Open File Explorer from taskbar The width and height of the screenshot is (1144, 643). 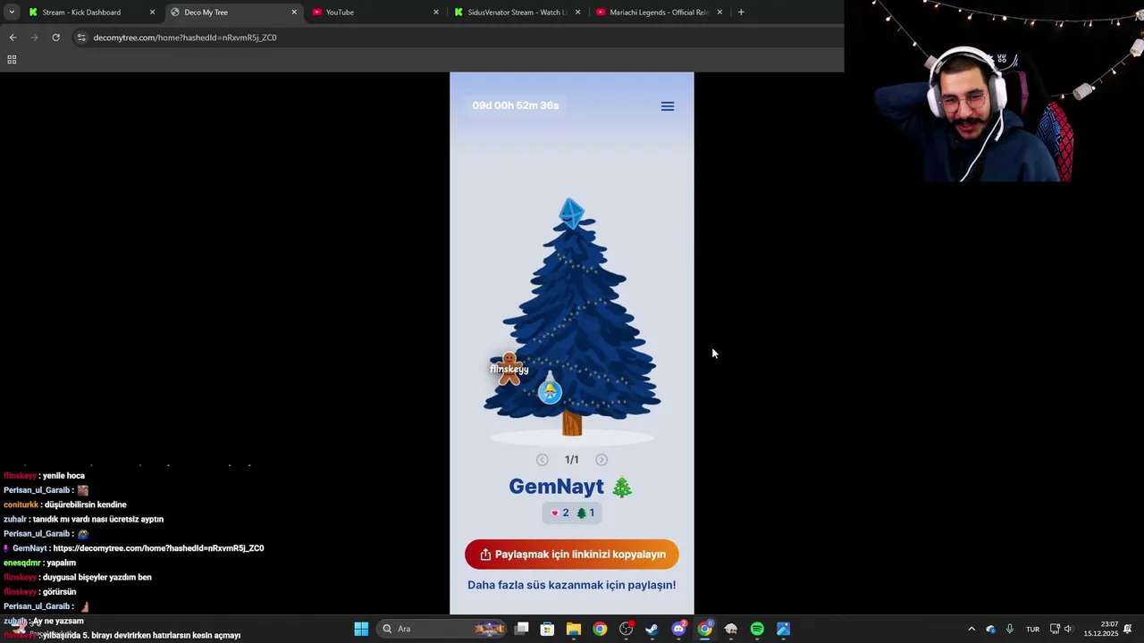coord(574,629)
